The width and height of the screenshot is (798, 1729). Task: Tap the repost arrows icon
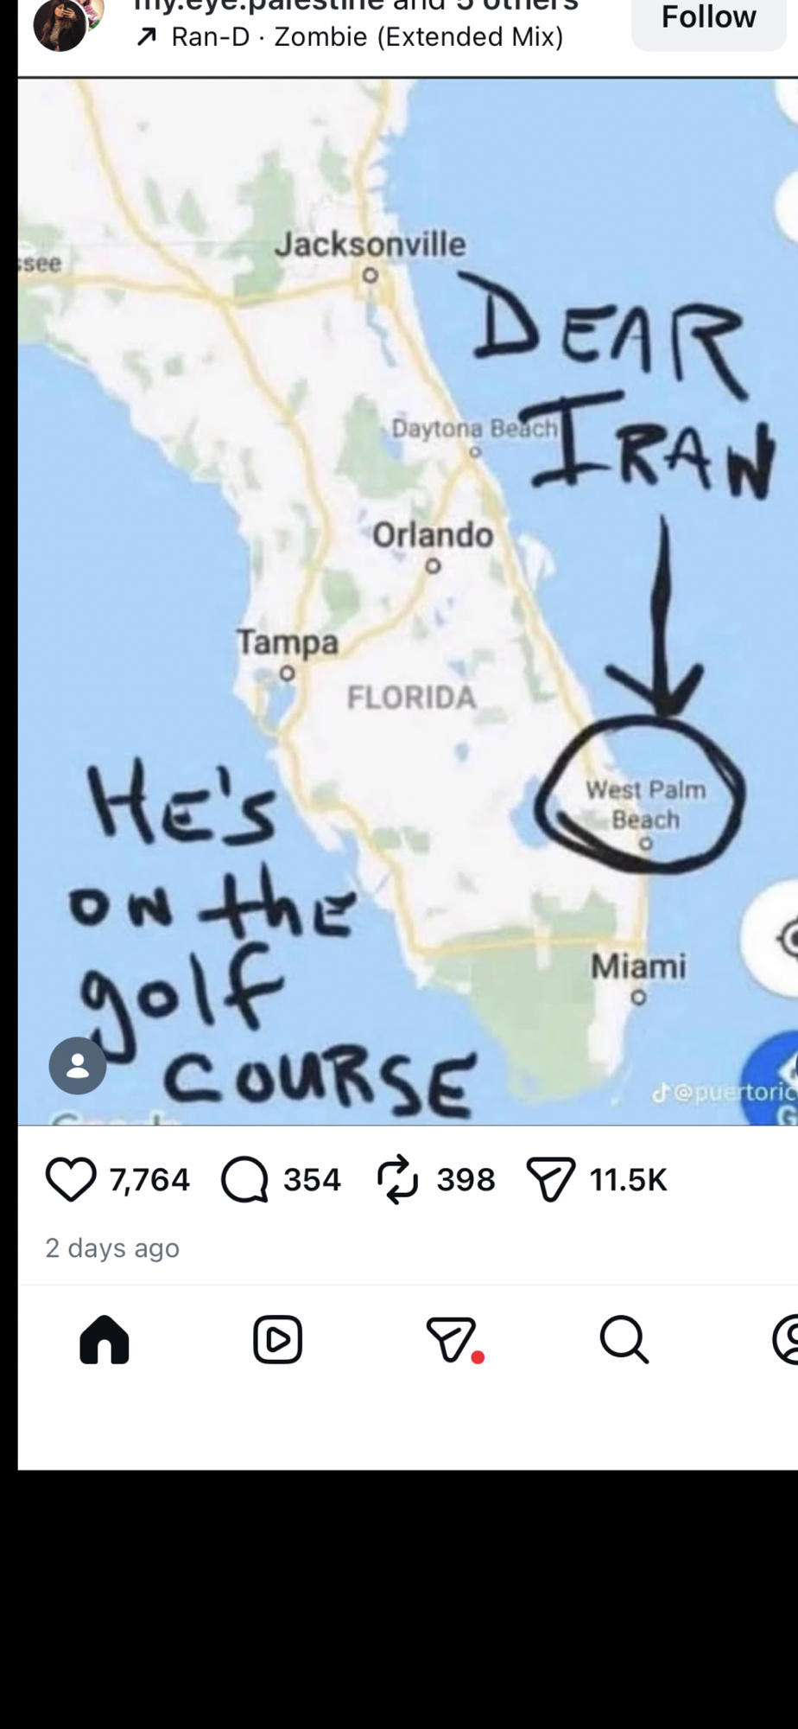point(397,1180)
